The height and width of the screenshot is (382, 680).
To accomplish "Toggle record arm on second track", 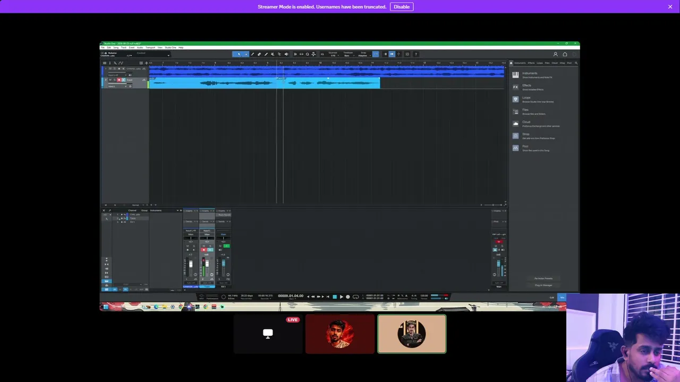I will (x=119, y=80).
